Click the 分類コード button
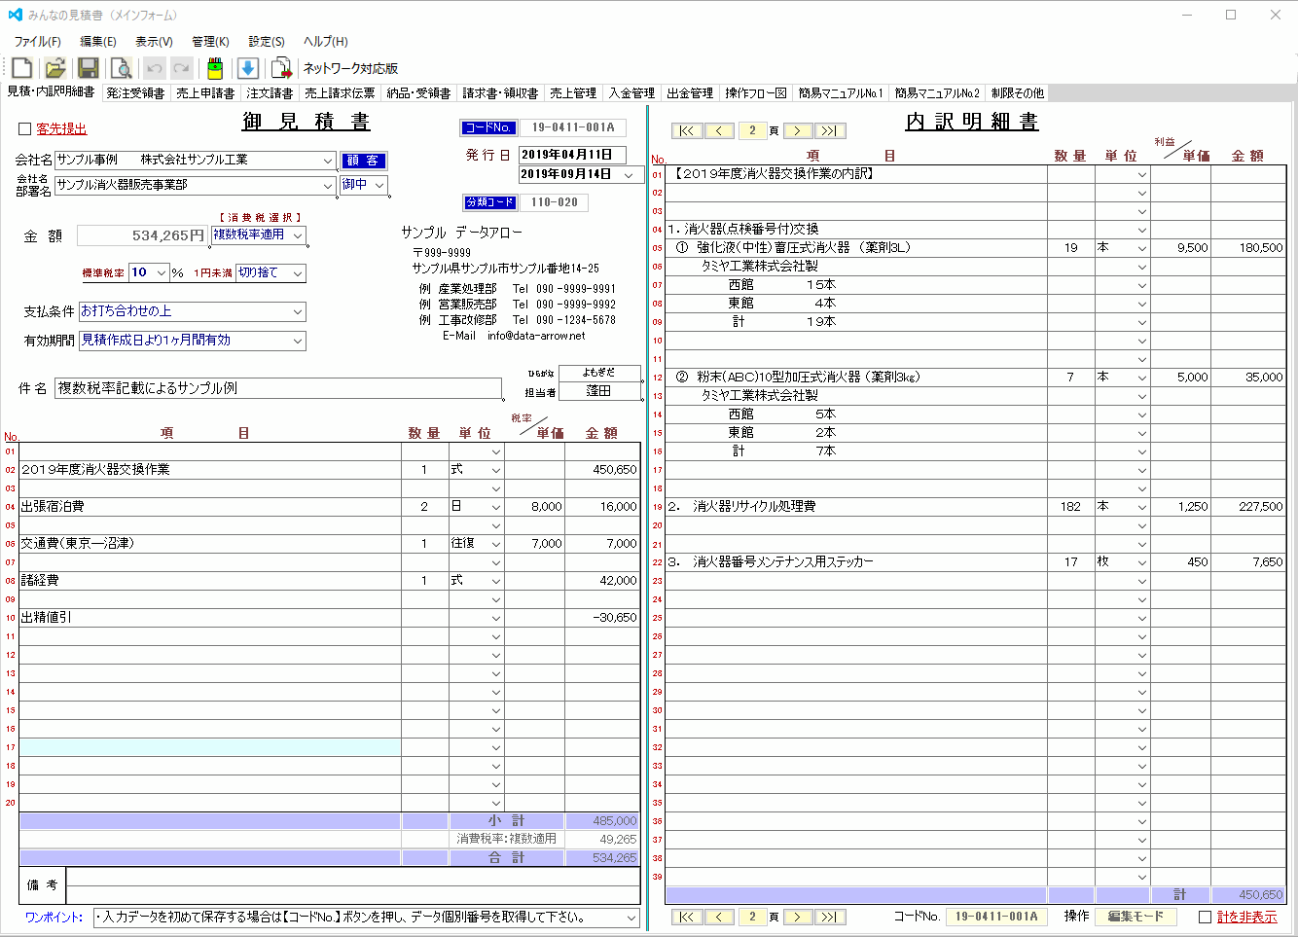 (489, 202)
